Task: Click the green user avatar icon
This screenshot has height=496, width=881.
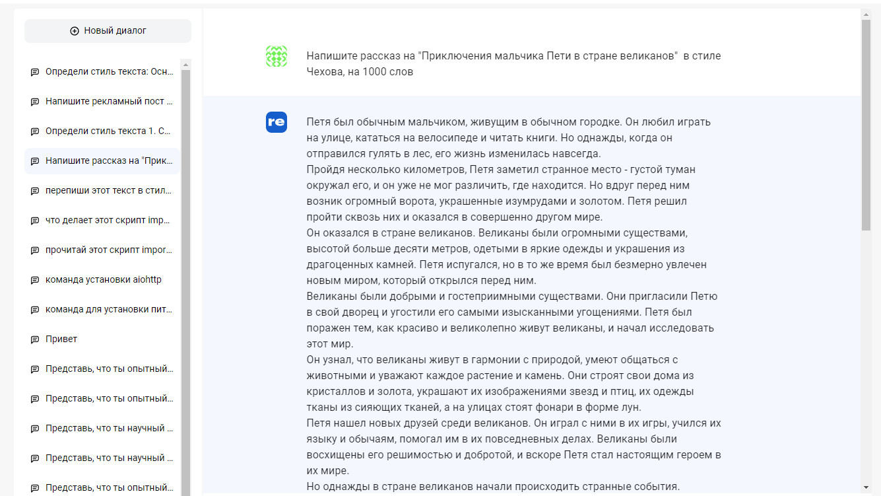Action: 277,56
